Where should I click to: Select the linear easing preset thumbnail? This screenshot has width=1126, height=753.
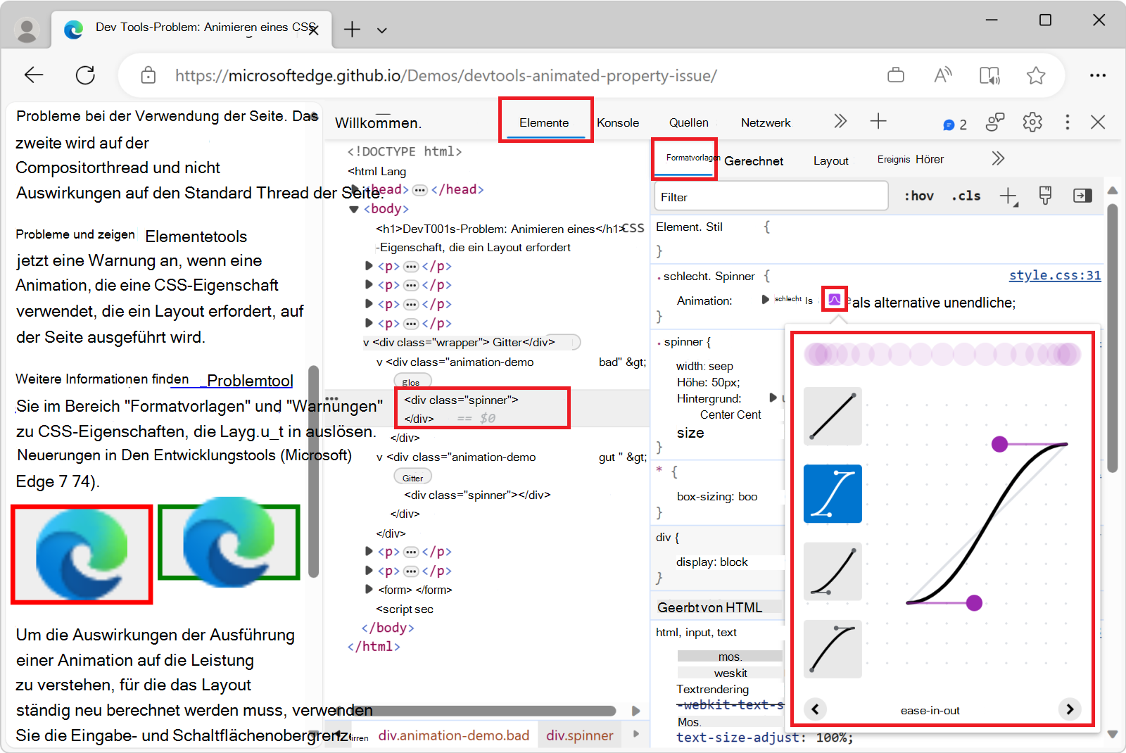point(833,417)
